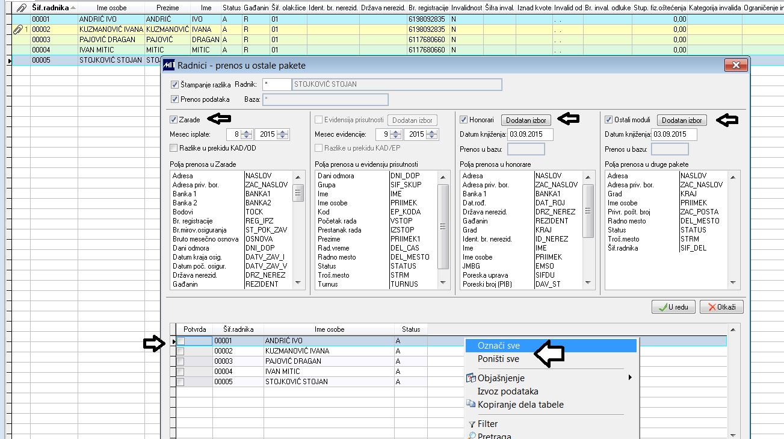
Task: Click Ime osobe column header in confirmation grid
Action: [329, 329]
